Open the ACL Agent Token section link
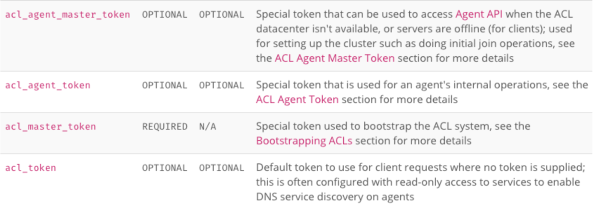597x207 pixels. [297, 100]
